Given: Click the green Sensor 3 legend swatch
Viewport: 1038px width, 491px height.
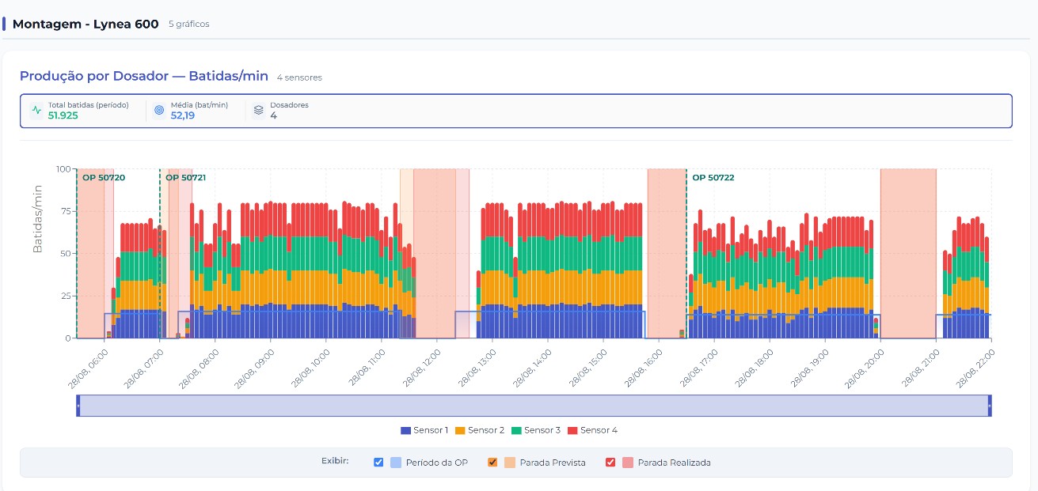Looking at the screenshot, I should coord(516,431).
